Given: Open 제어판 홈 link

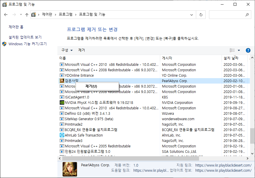Looking at the screenshot, I should point(16,27).
